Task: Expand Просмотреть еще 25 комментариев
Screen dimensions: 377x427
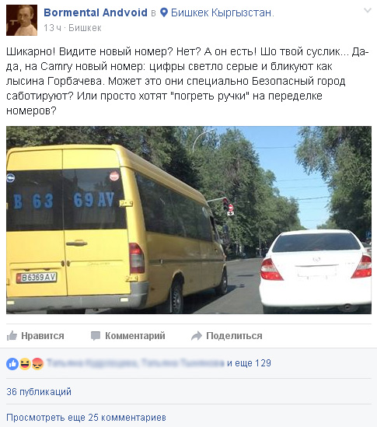Action: tap(86, 417)
